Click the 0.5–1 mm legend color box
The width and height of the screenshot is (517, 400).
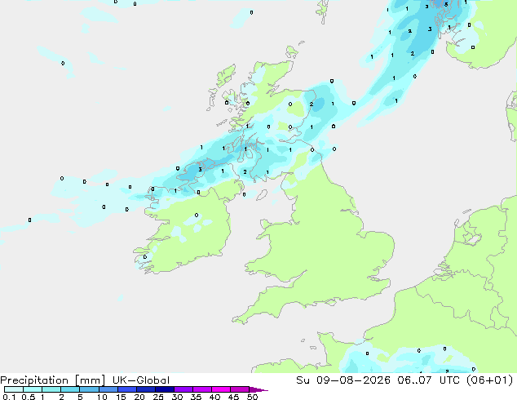point(33,389)
